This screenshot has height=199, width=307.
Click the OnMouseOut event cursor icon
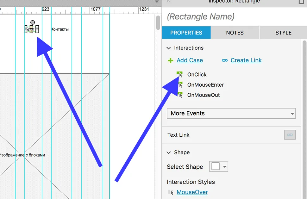click(180, 95)
